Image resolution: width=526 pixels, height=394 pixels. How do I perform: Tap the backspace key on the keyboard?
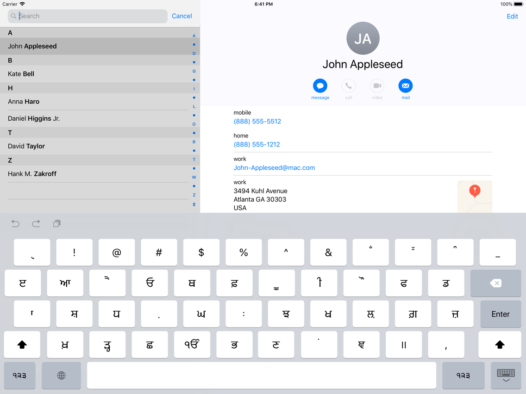click(x=495, y=283)
